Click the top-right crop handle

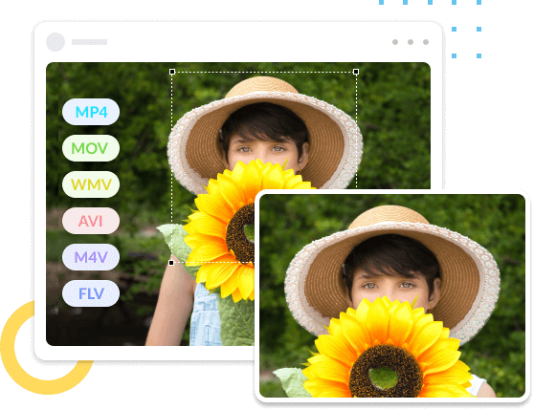point(356,72)
